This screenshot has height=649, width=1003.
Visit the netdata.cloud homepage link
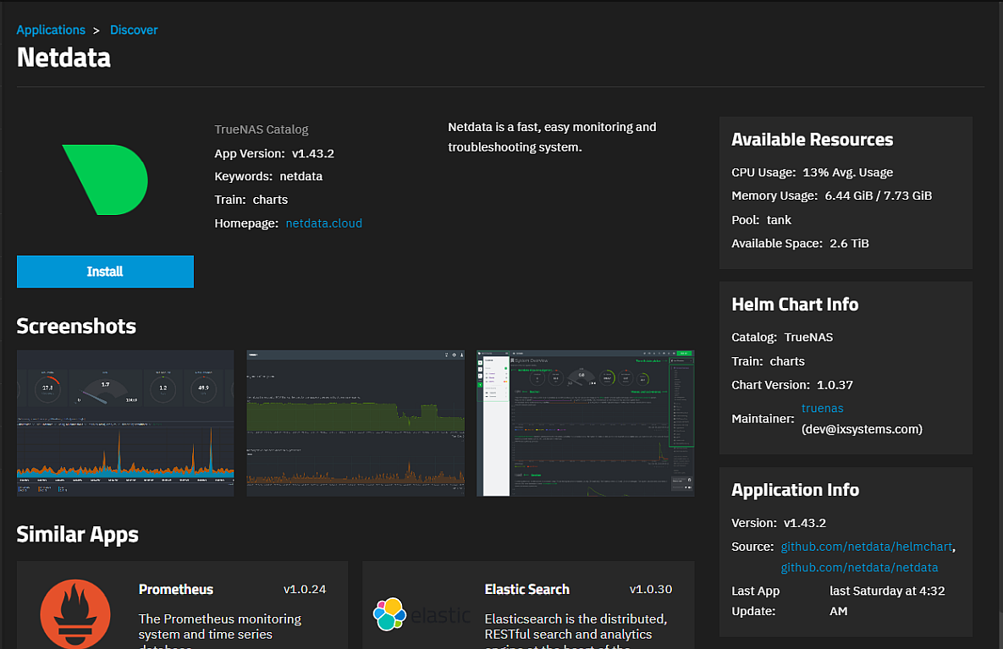323,223
